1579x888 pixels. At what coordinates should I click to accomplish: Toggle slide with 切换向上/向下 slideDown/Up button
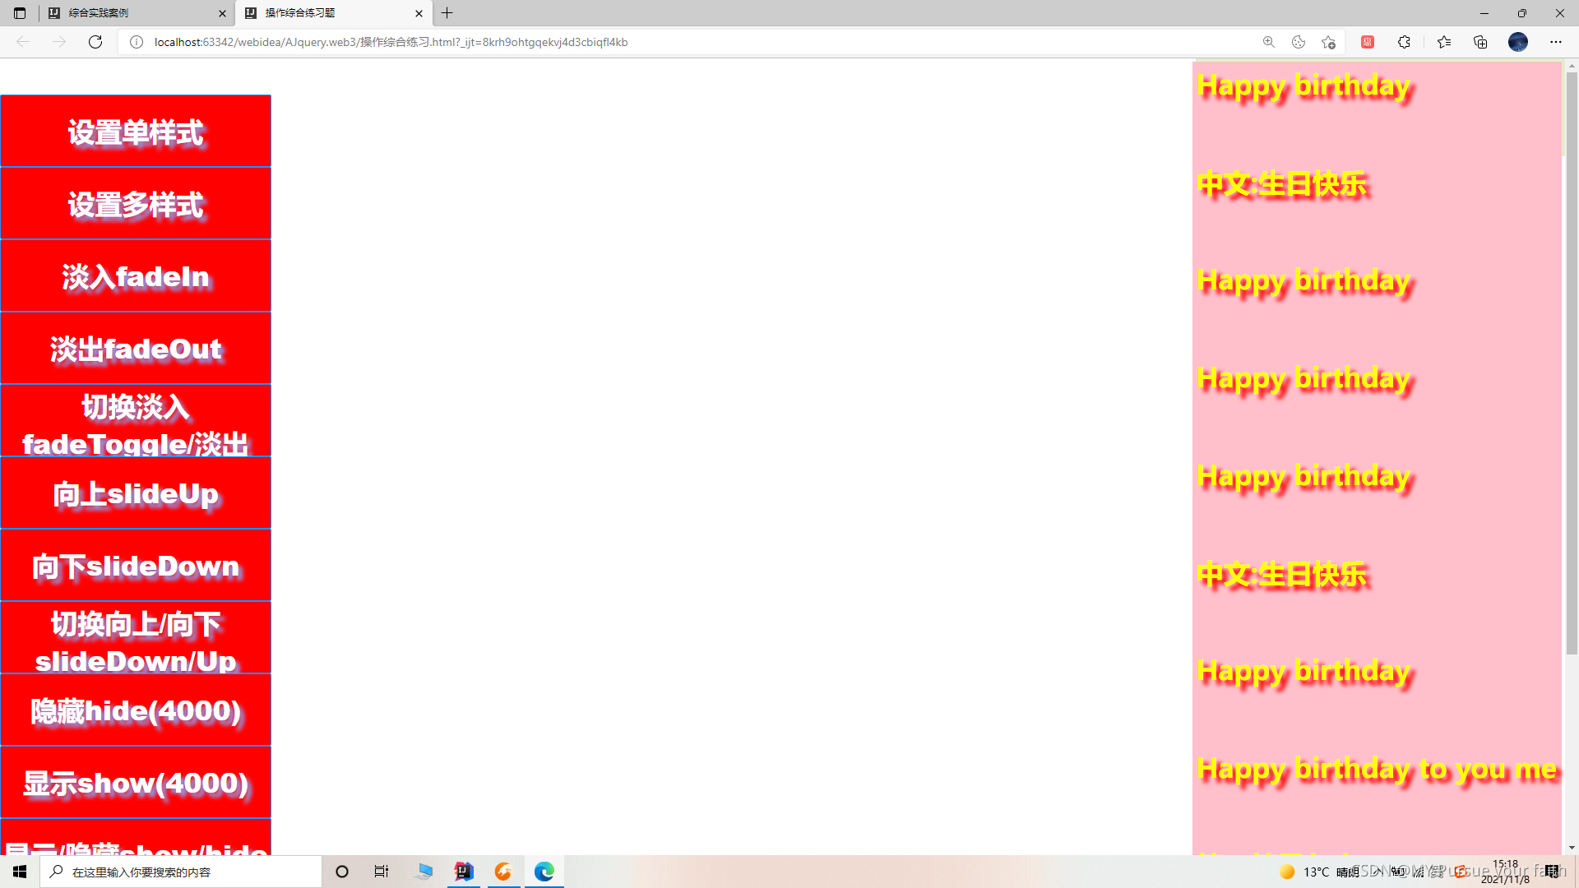click(x=136, y=638)
